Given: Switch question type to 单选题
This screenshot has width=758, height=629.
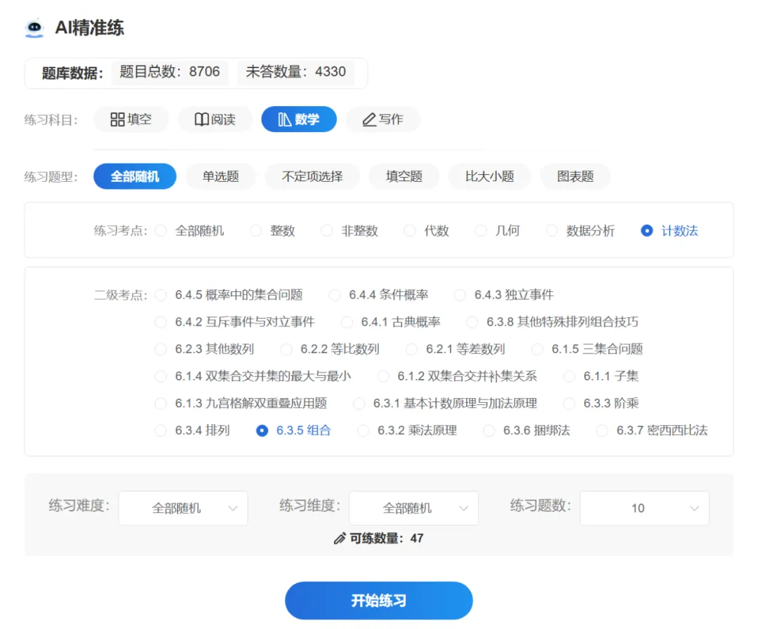Looking at the screenshot, I should 220,176.
